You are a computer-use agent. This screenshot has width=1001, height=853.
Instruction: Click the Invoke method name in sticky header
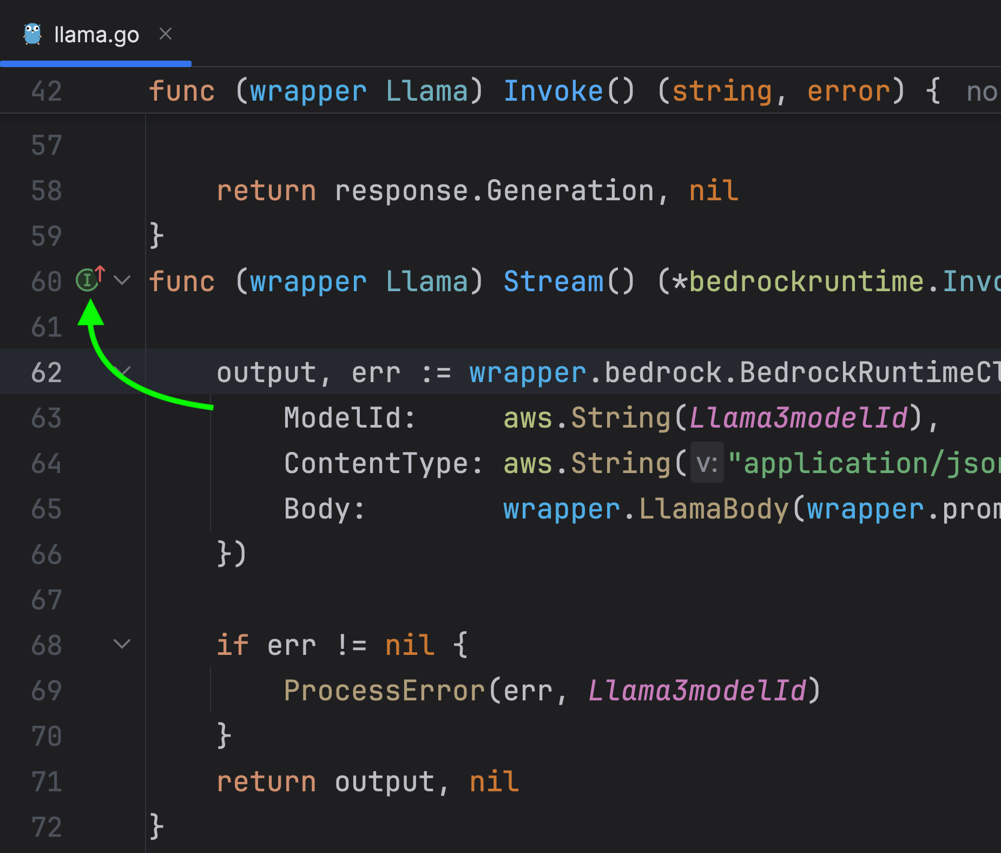click(553, 91)
